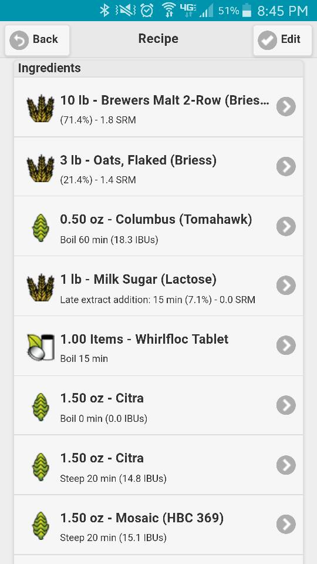Tap the Edit button
This screenshot has width=317, height=564.
coord(282,40)
